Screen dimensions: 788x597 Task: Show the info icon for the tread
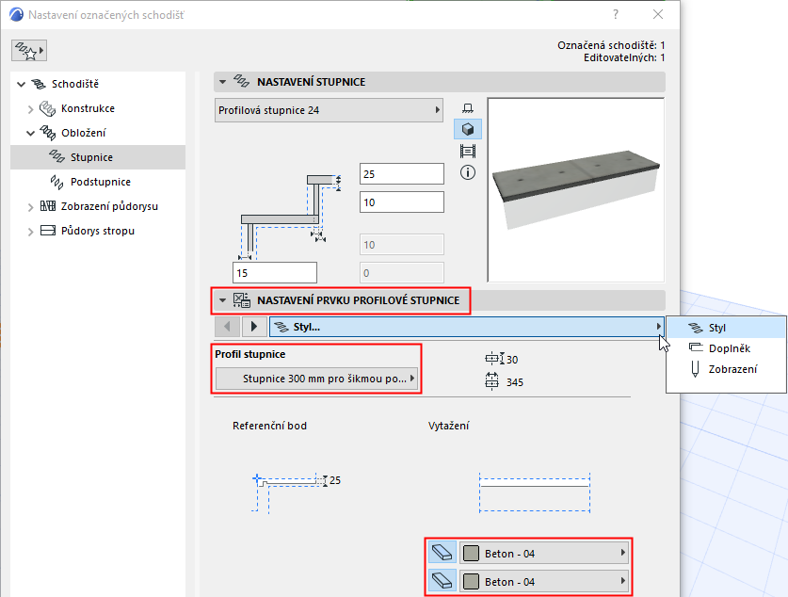468,173
